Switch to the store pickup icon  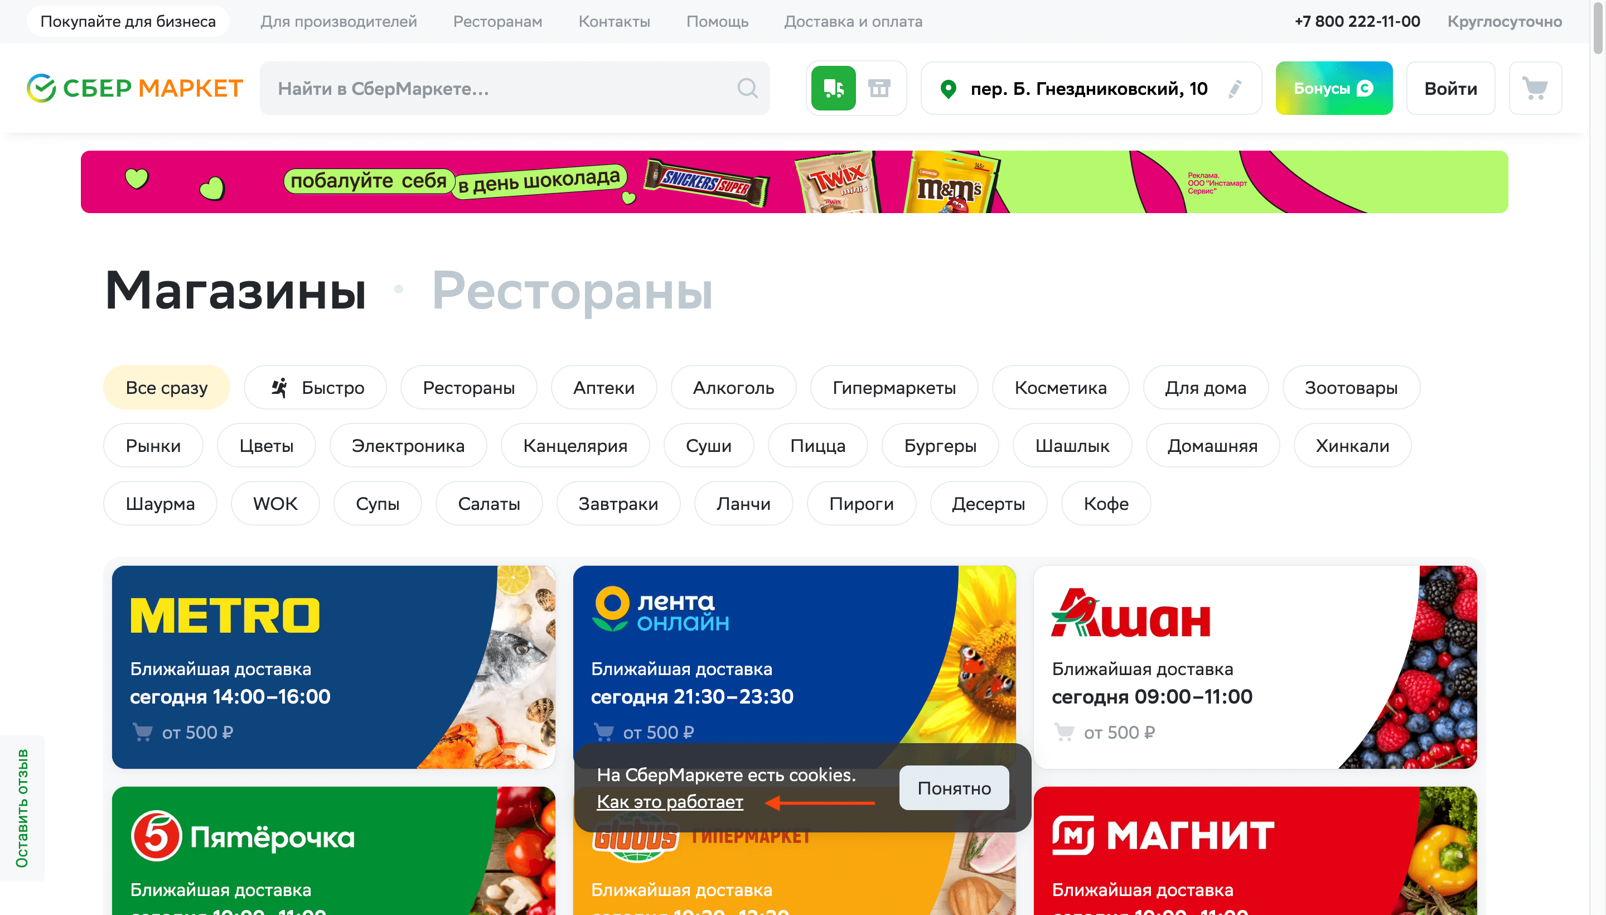coord(879,88)
